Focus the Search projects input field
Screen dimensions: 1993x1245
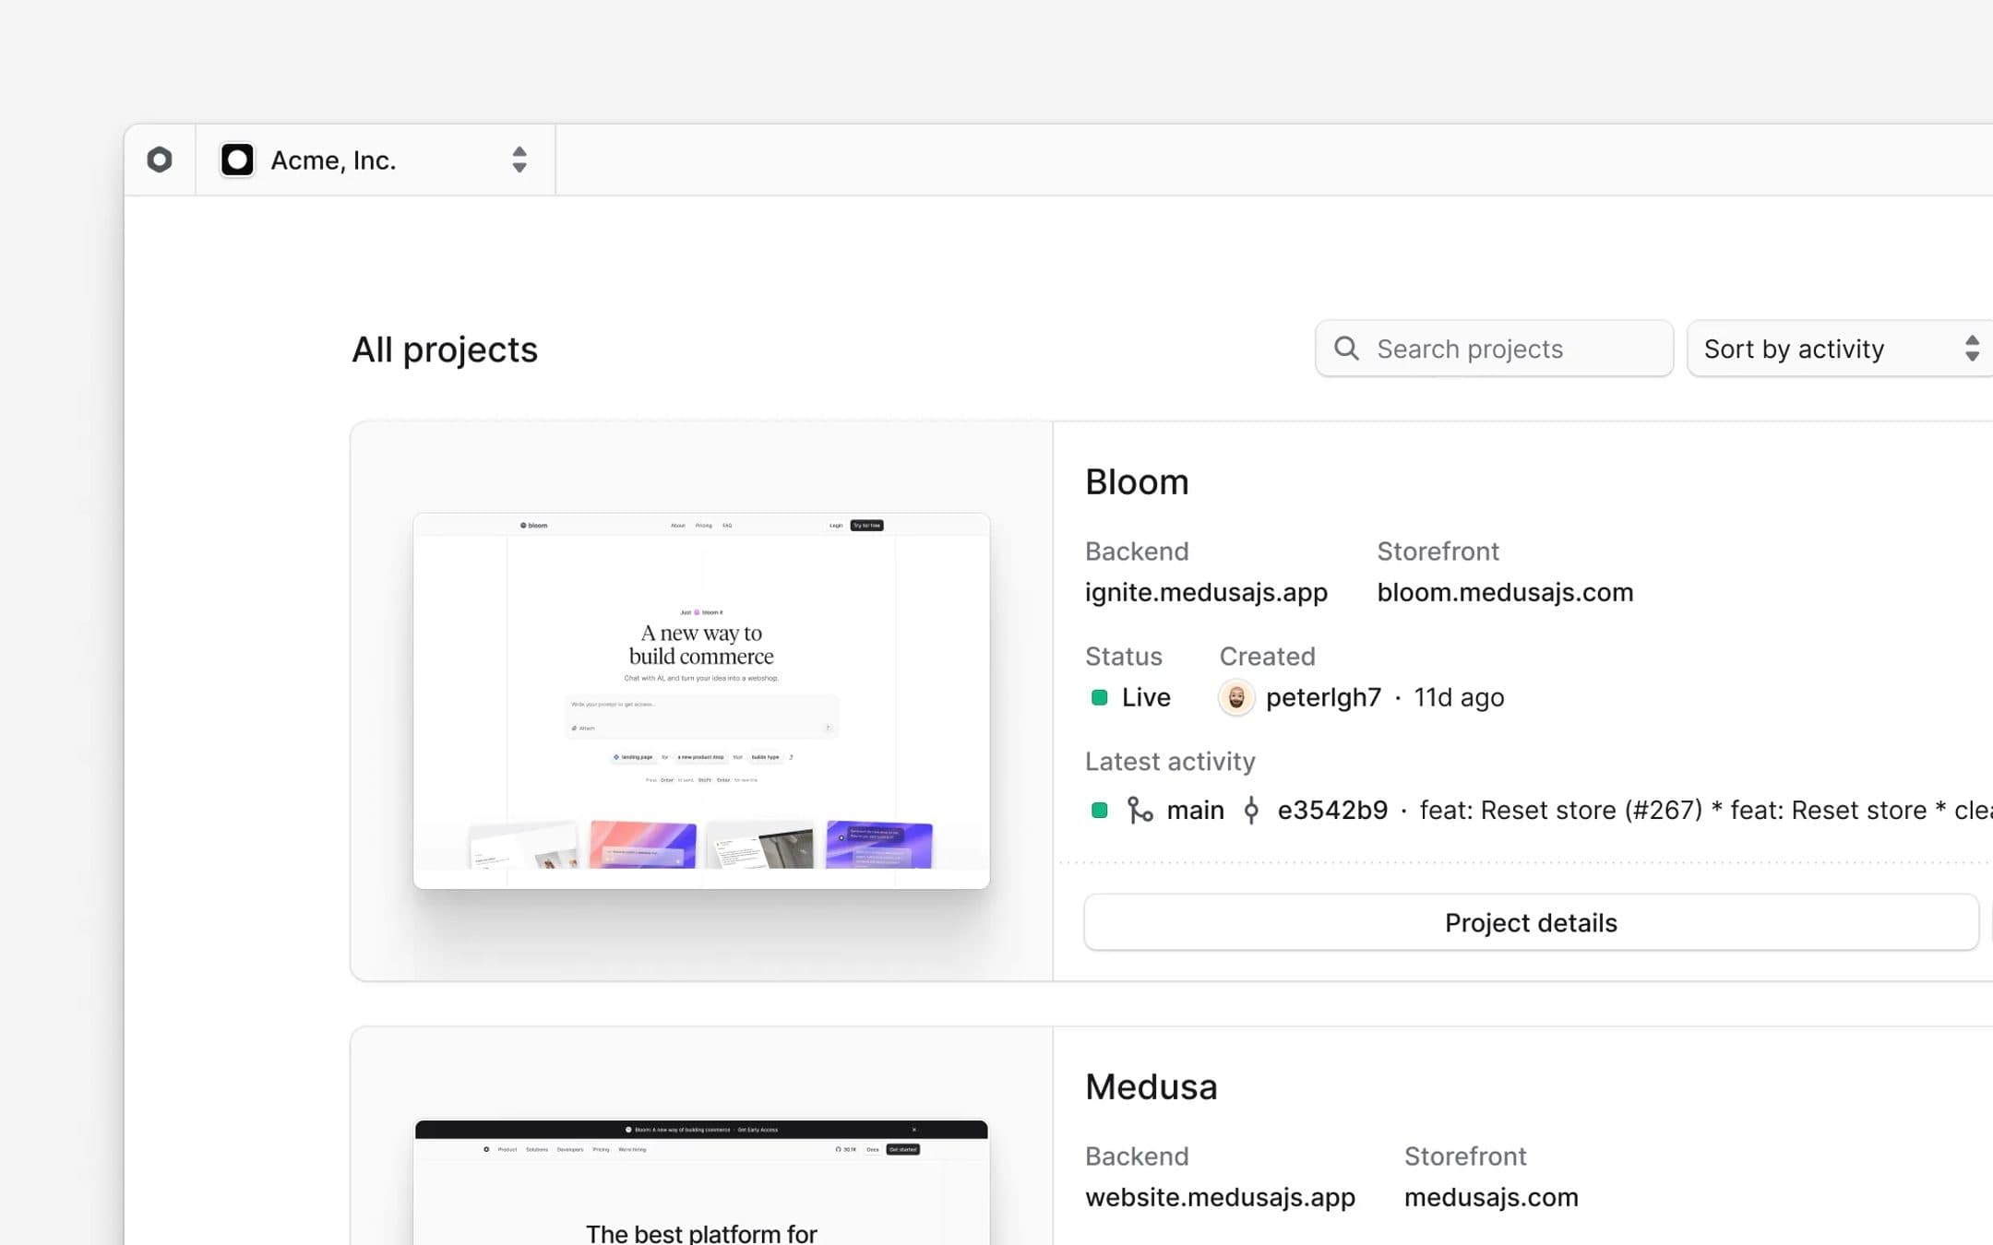[1494, 349]
